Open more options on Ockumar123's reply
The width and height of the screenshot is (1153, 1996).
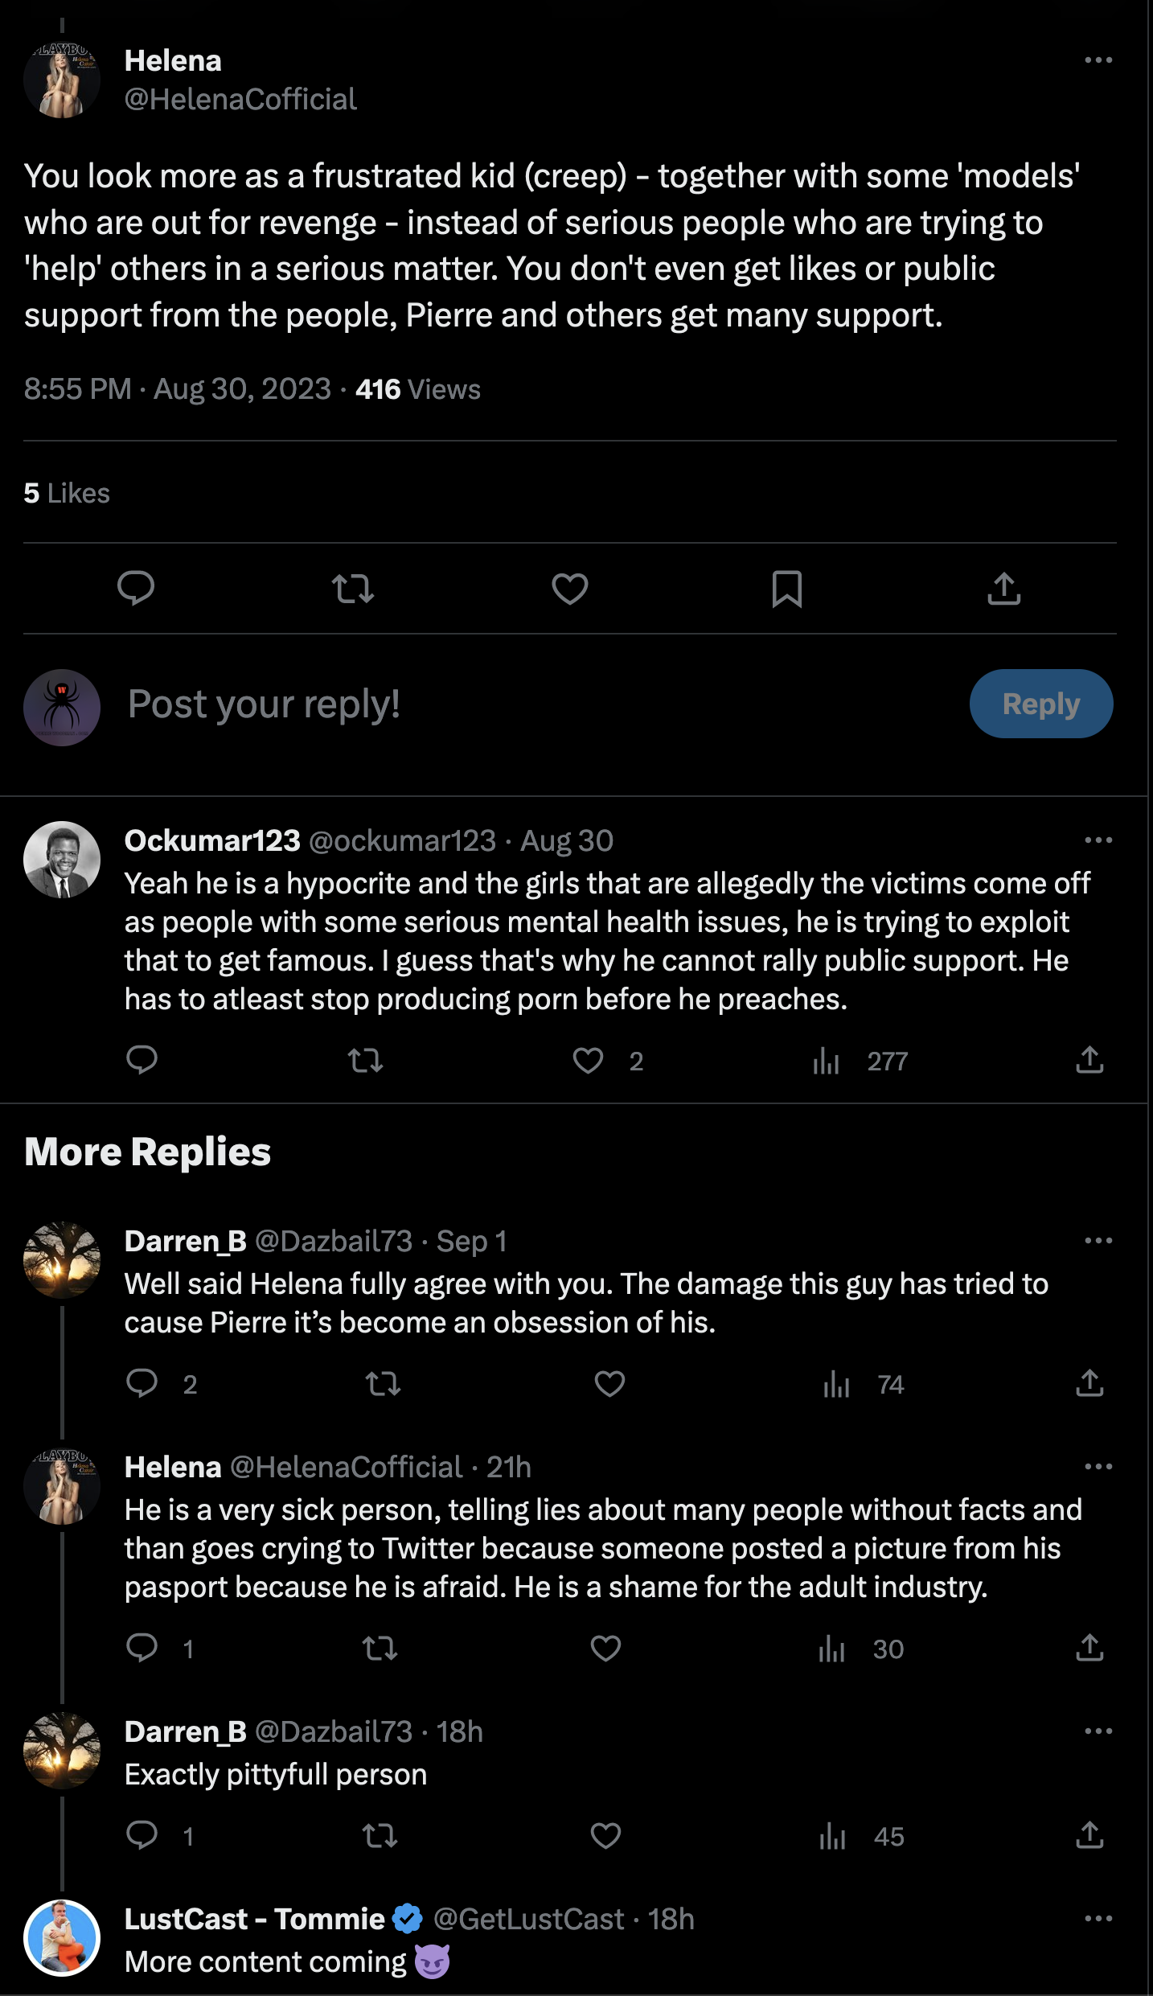click(x=1098, y=840)
